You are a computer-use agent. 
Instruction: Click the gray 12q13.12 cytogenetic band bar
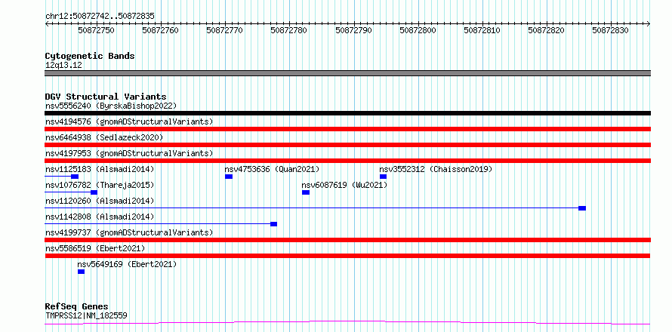347,73
